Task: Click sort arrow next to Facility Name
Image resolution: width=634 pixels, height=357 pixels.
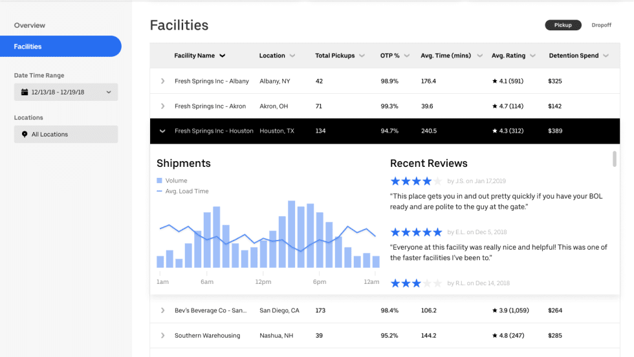Action: click(223, 56)
